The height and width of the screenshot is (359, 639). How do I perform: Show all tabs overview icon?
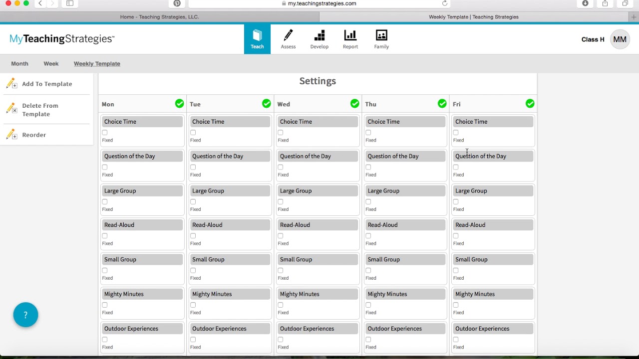tap(625, 3)
